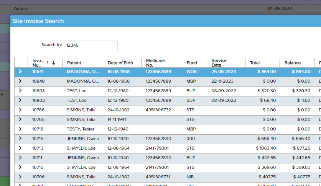The width and height of the screenshot is (321, 186).
Task: Click total $ 68.40 cell
Action: [x=268, y=100]
